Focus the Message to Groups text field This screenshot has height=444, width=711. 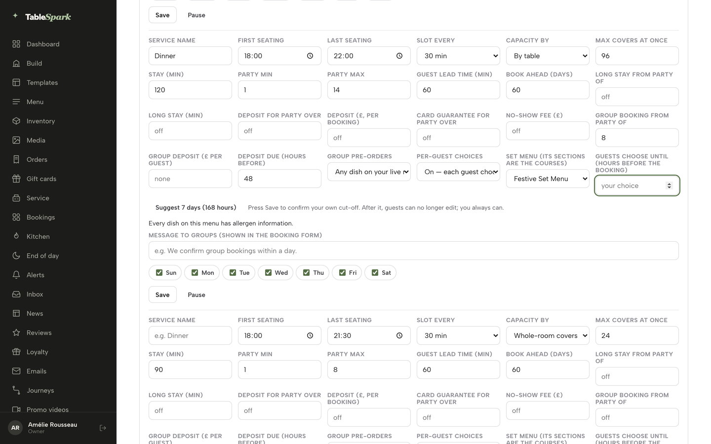click(x=413, y=251)
